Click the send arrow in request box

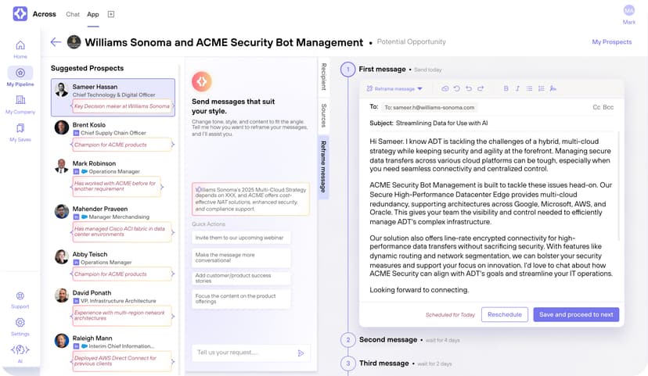pyautogui.click(x=301, y=353)
